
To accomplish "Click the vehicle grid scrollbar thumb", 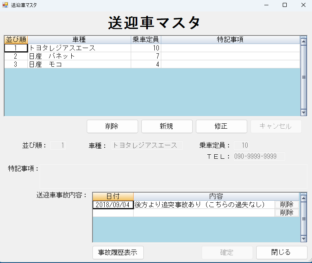I will point(303,77).
